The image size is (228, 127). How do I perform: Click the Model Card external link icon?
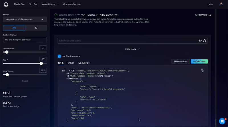tap(210, 15)
